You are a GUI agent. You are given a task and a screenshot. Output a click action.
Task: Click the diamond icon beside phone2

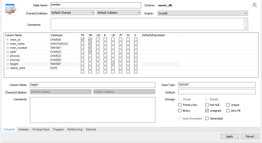[7, 60]
